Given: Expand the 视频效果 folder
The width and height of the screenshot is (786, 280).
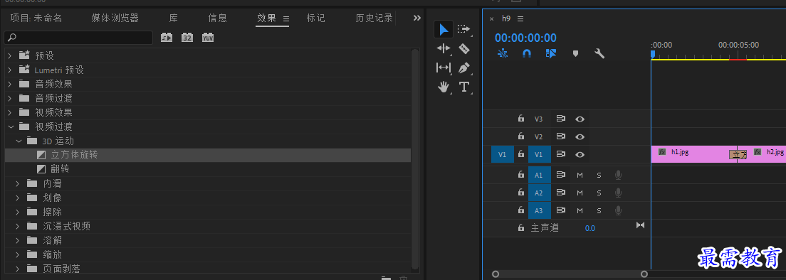Looking at the screenshot, I should click(x=9, y=112).
